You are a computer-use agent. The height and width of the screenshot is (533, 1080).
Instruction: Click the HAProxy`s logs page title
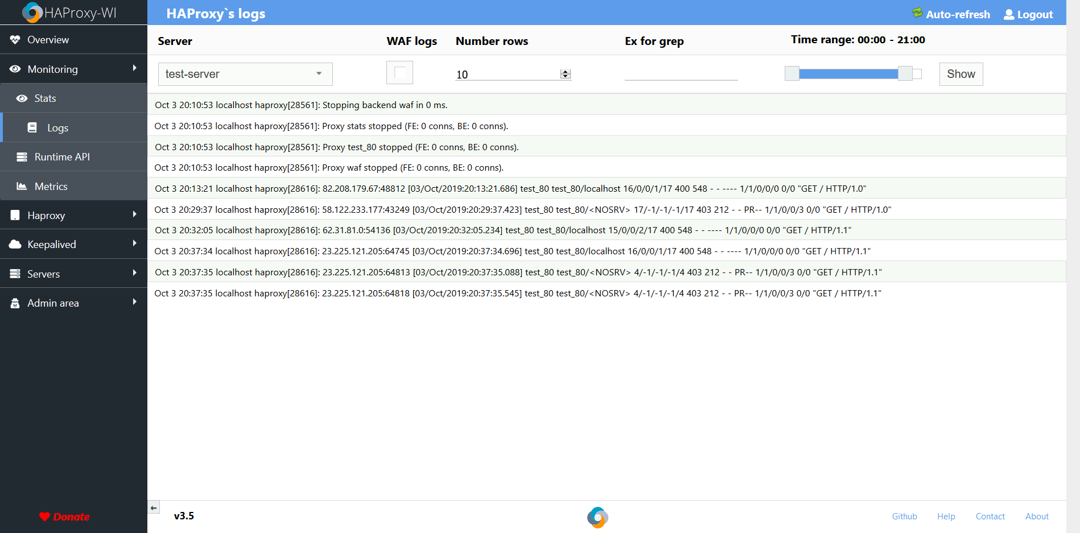pyautogui.click(x=216, y=14)
